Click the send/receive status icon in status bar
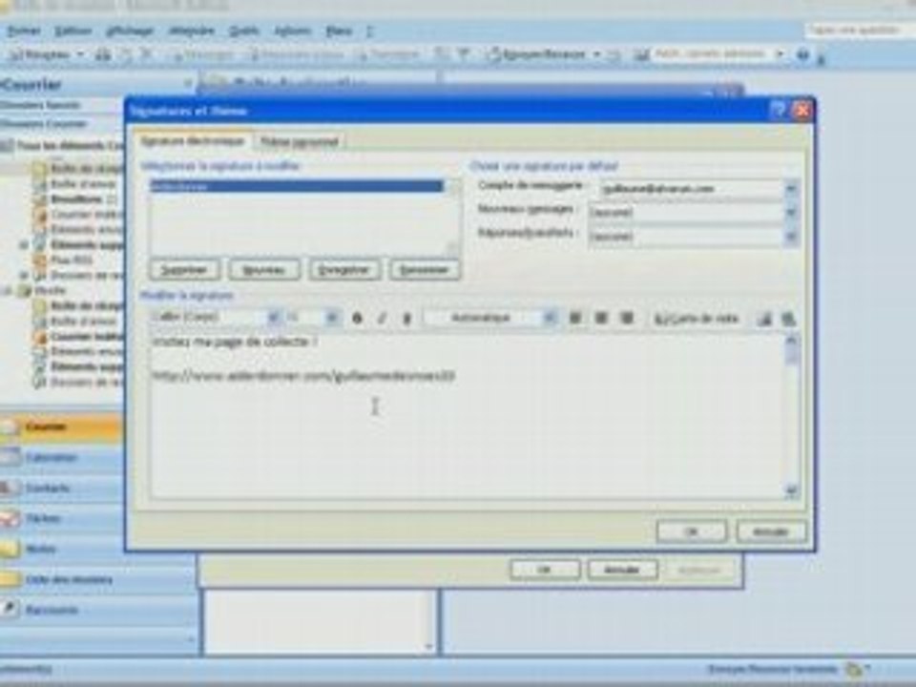This screenshot has width=916, height=687. [854, 670]
